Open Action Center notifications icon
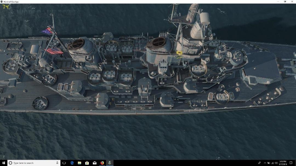The height and width of the screenshot is (166, 296). [x=291, y=163]
